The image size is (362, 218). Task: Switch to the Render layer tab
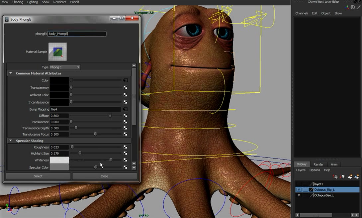pyautogui.click(x=318, y=164)
